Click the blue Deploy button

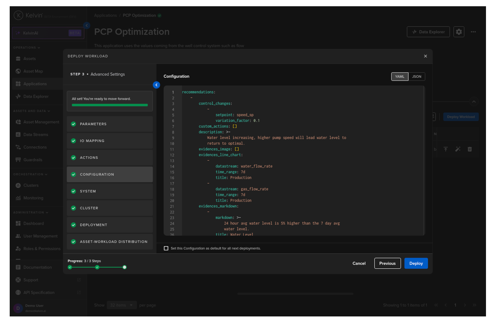(x=416, y=264)
